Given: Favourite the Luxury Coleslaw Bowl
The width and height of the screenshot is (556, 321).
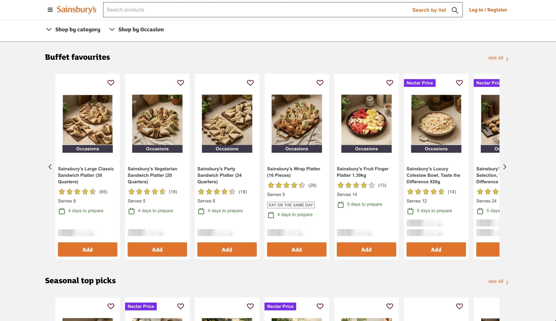Looking at the screenshot, I should click(459, 83).
